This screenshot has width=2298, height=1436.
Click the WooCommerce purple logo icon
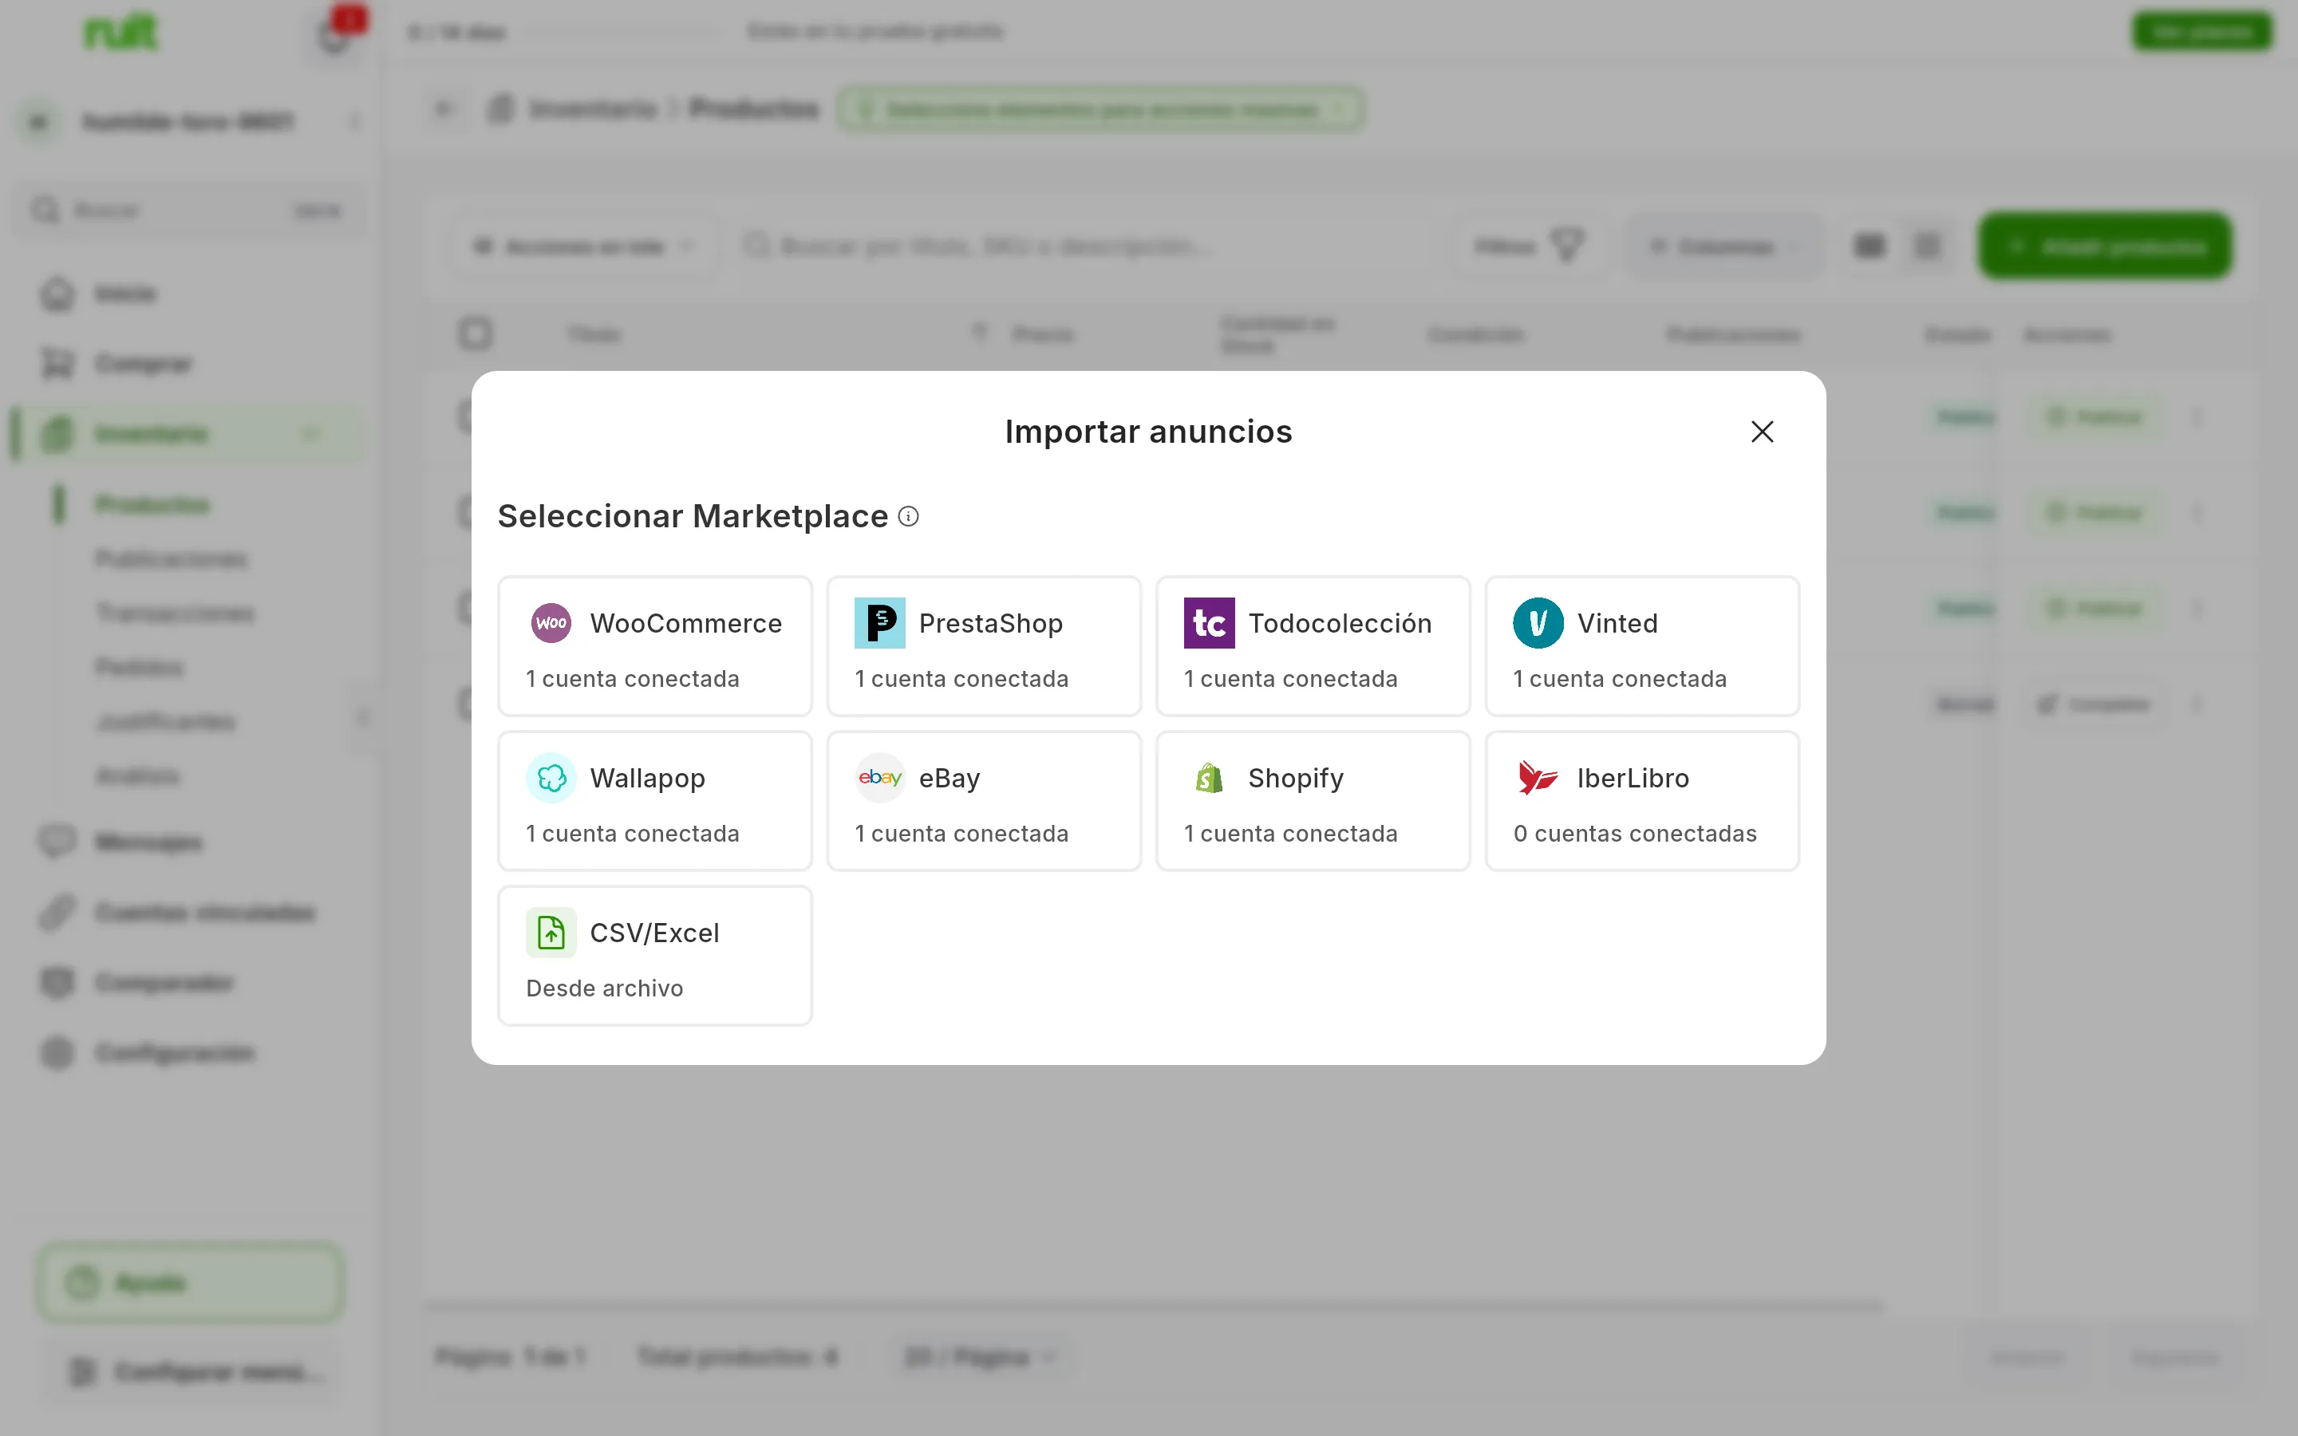coord(551,623)
